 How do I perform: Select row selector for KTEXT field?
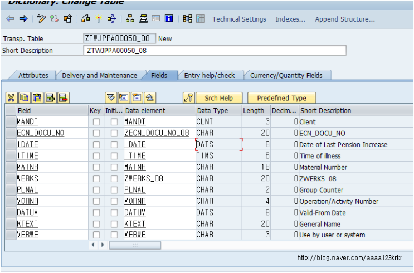click(x=11, y=224)
